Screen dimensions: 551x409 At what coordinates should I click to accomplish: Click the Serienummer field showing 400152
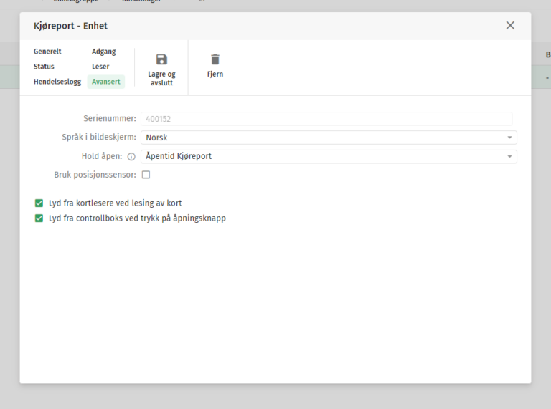(326, 119)
